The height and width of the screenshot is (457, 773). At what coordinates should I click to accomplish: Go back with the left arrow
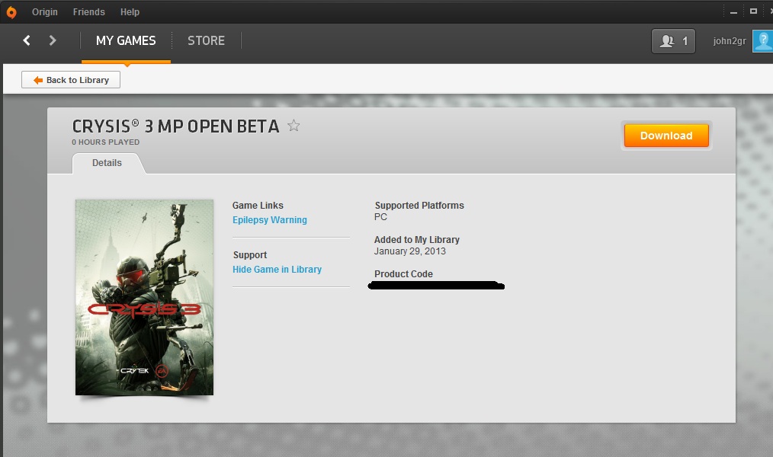(27, 41)
